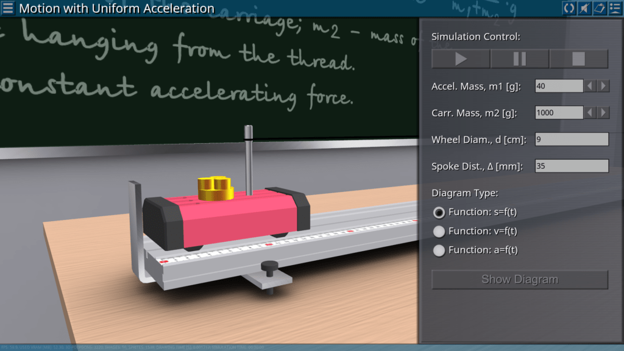The height and width of the screenshot is (351, 624).
Task: Collapse the control panel list icon
Action: click(x=614, y=8)
